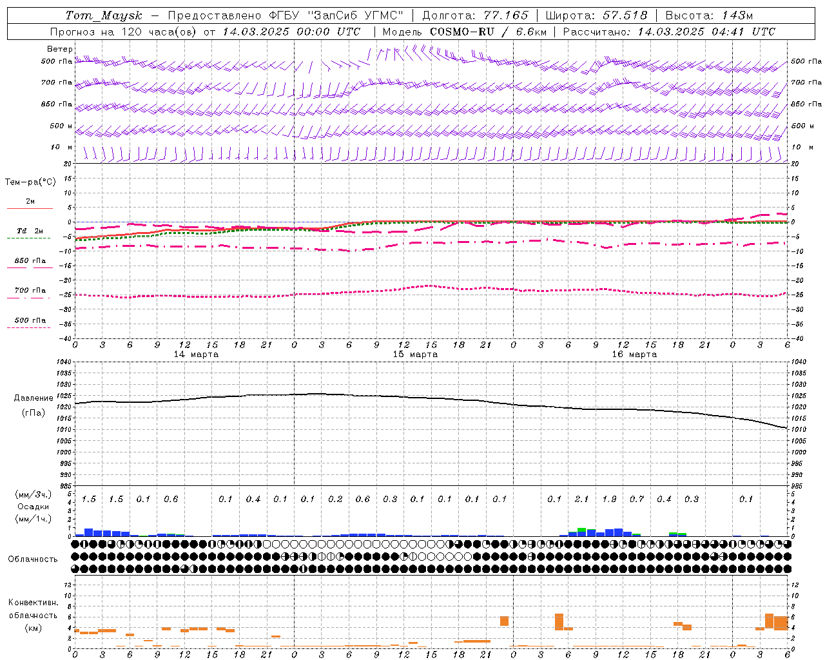Click the Облачность row label

(x=33, y=559)
